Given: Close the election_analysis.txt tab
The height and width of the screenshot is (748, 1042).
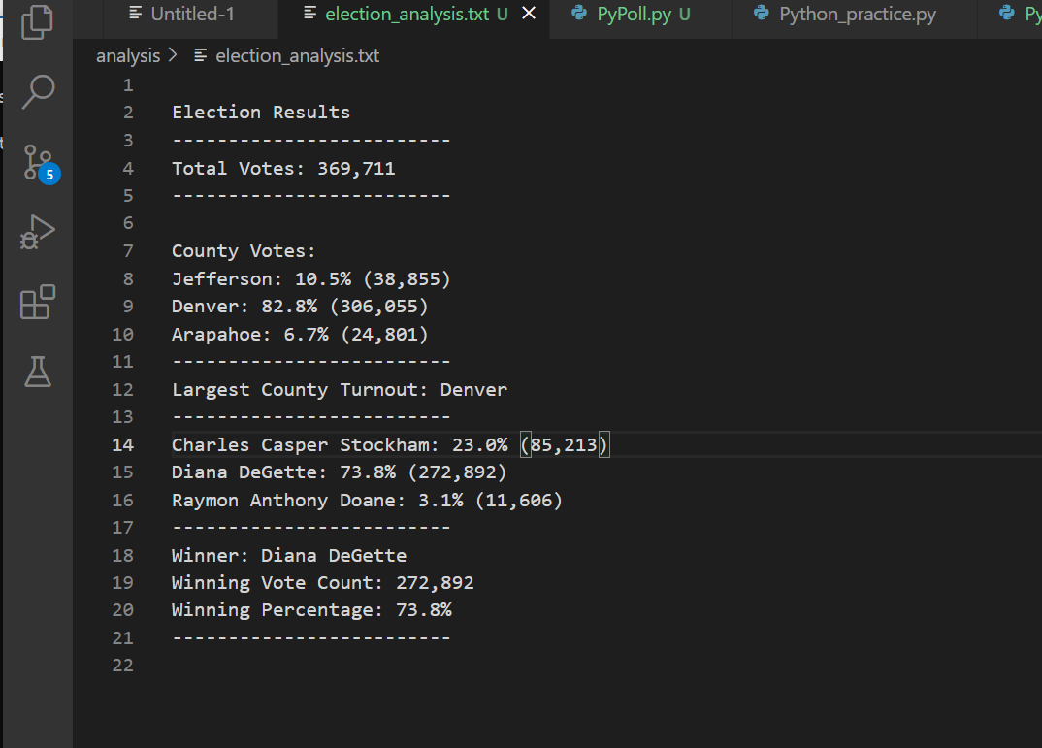Looking at the screenshot, I should click(x=529, y=14).
